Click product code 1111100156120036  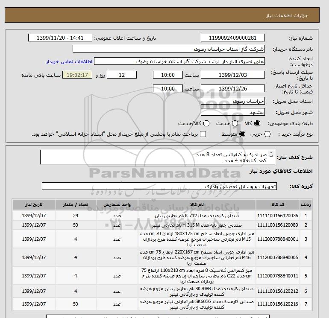point(278,216)
